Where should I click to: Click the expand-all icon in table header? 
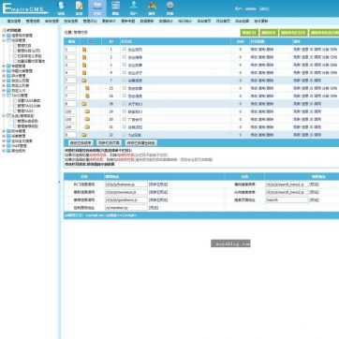pos(91,41)
